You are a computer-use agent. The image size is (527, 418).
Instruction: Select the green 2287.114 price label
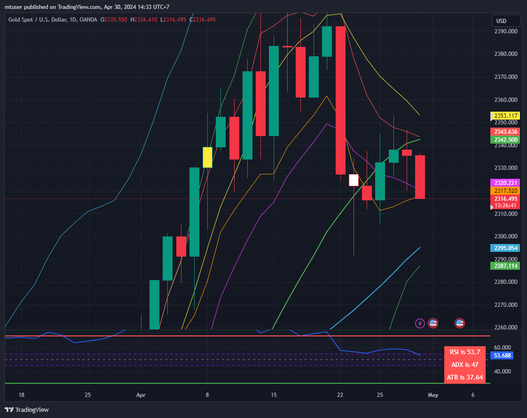[x=505, y=266]
